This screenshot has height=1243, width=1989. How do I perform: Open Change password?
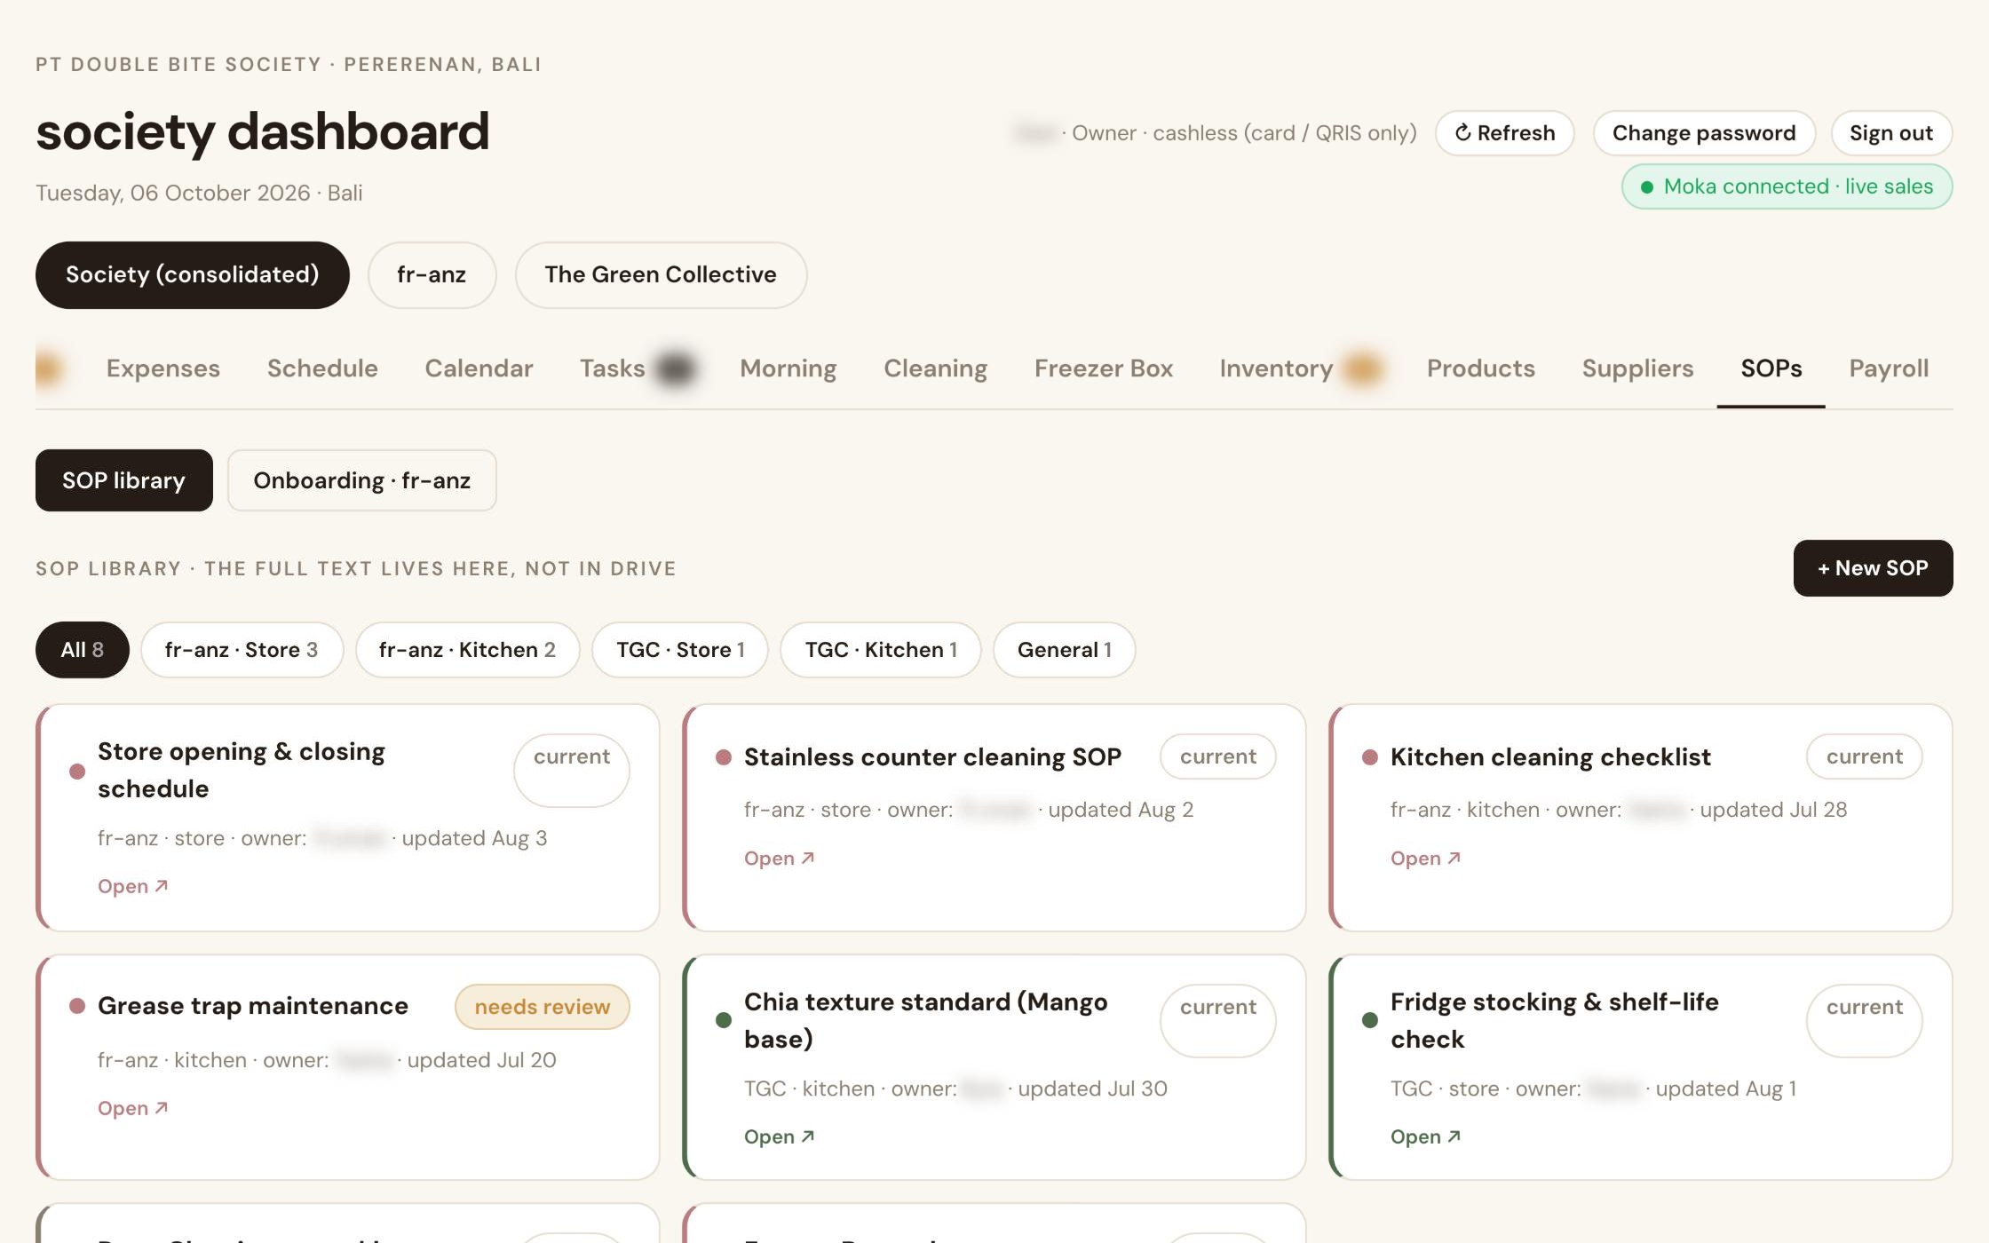coord(1703,133)
